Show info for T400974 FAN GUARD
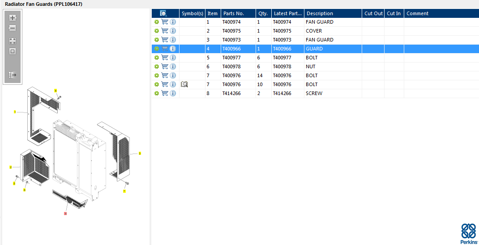 click(173, 22)
